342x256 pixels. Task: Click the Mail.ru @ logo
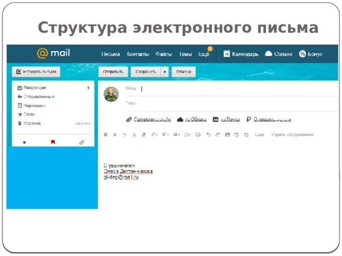click(x=53, y=53)
